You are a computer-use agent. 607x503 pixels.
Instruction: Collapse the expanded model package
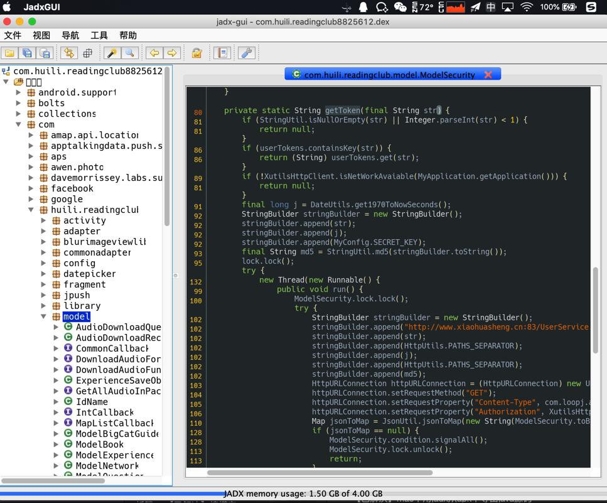44,316
